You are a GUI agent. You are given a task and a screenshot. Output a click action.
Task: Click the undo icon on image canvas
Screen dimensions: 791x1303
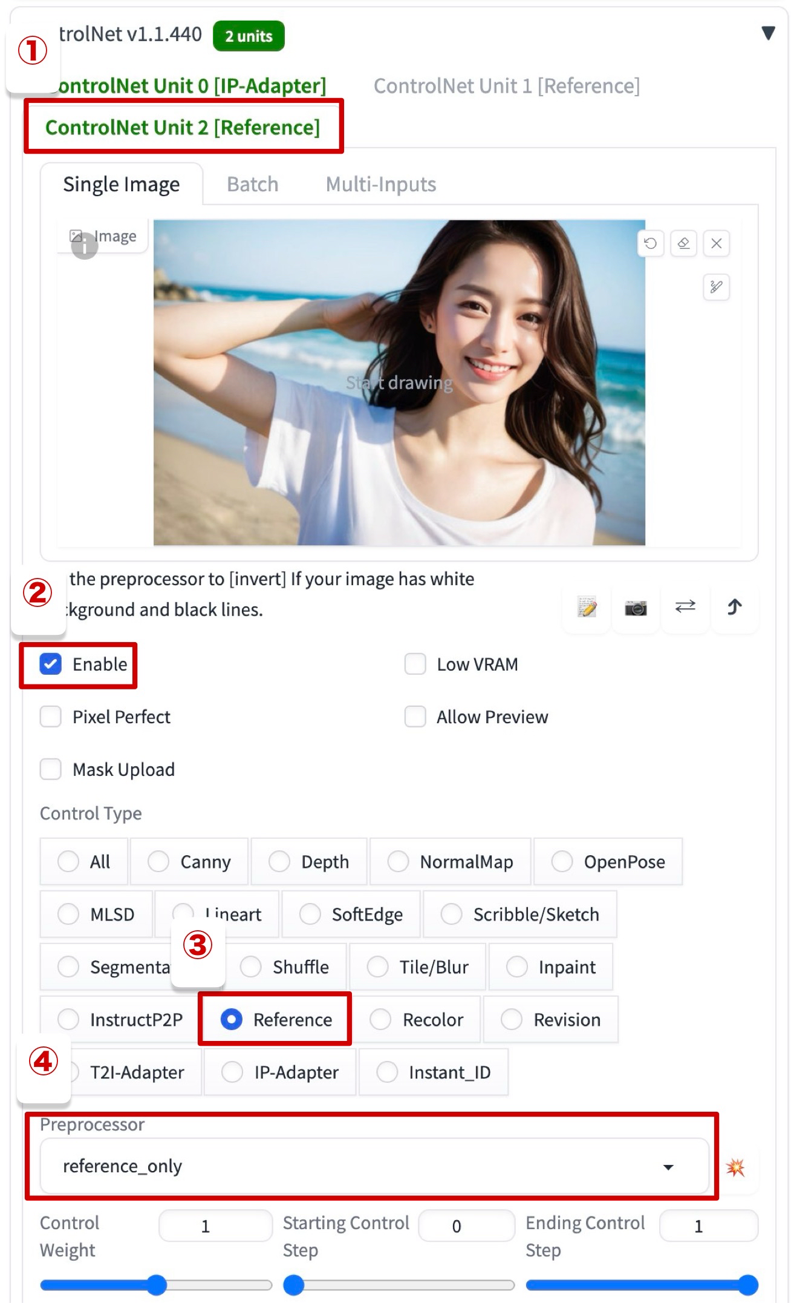tap(650, 243)
